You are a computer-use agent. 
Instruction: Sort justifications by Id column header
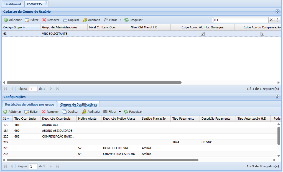click(x=7, y=119)
